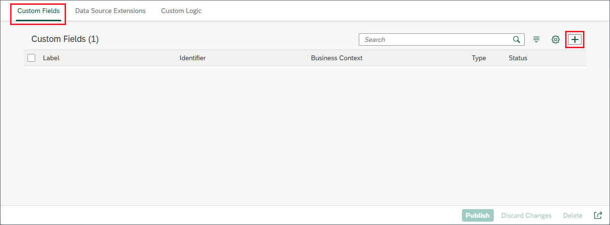
Task: Select the Custom Fields tab
Action: pos(39,11)
